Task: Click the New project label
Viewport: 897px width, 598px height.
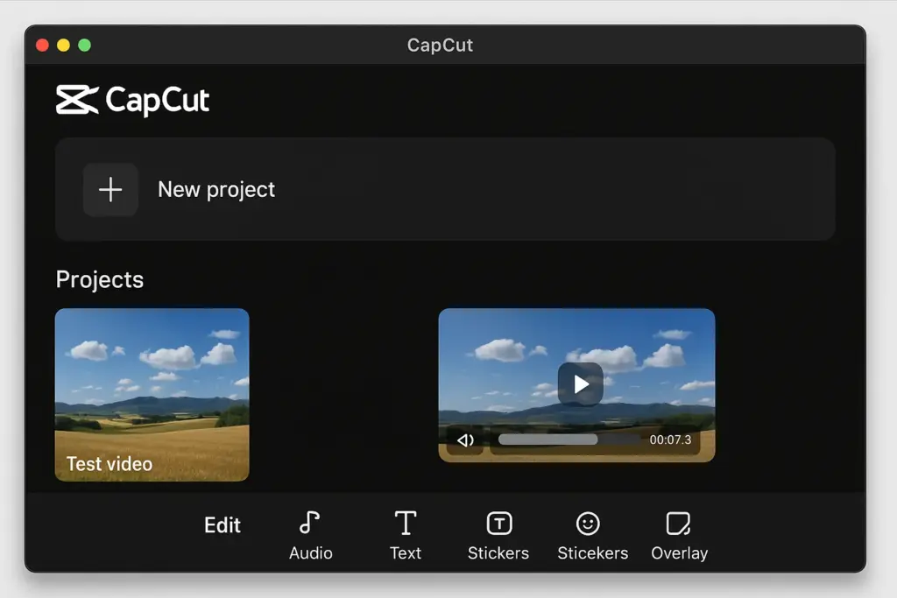Action: point(216,190)
